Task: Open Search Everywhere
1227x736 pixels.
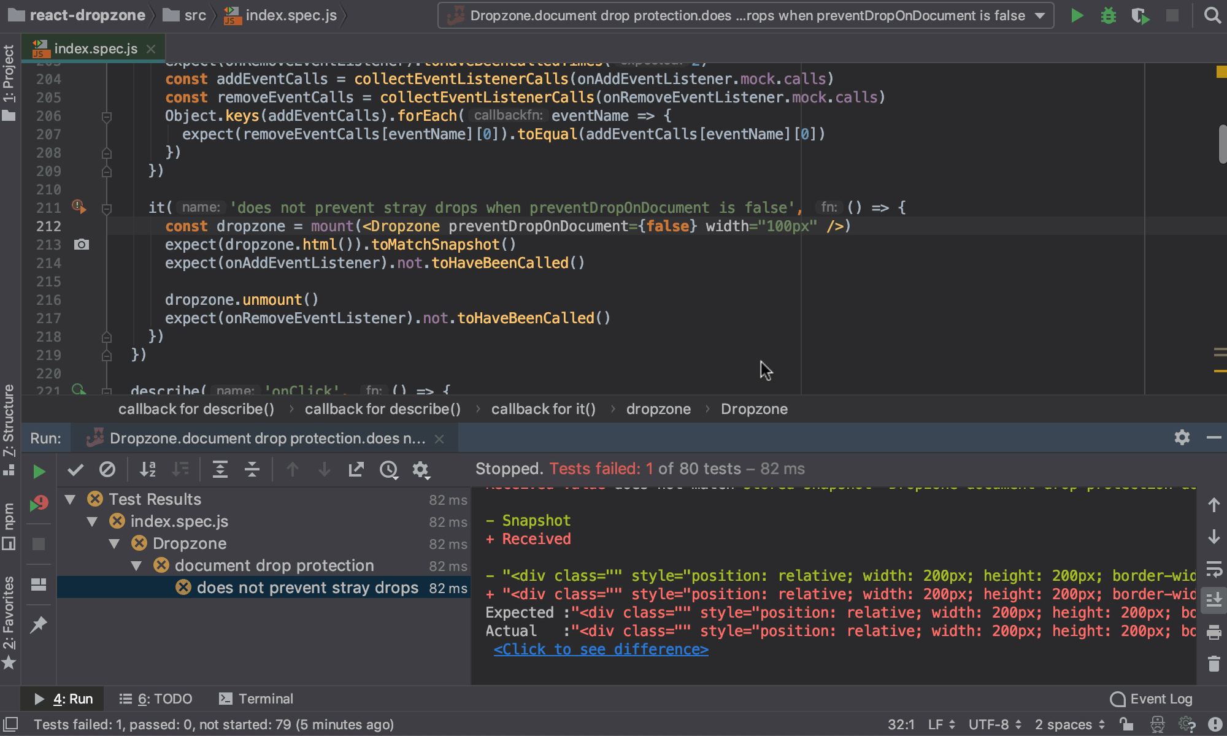Action: 1213,15
